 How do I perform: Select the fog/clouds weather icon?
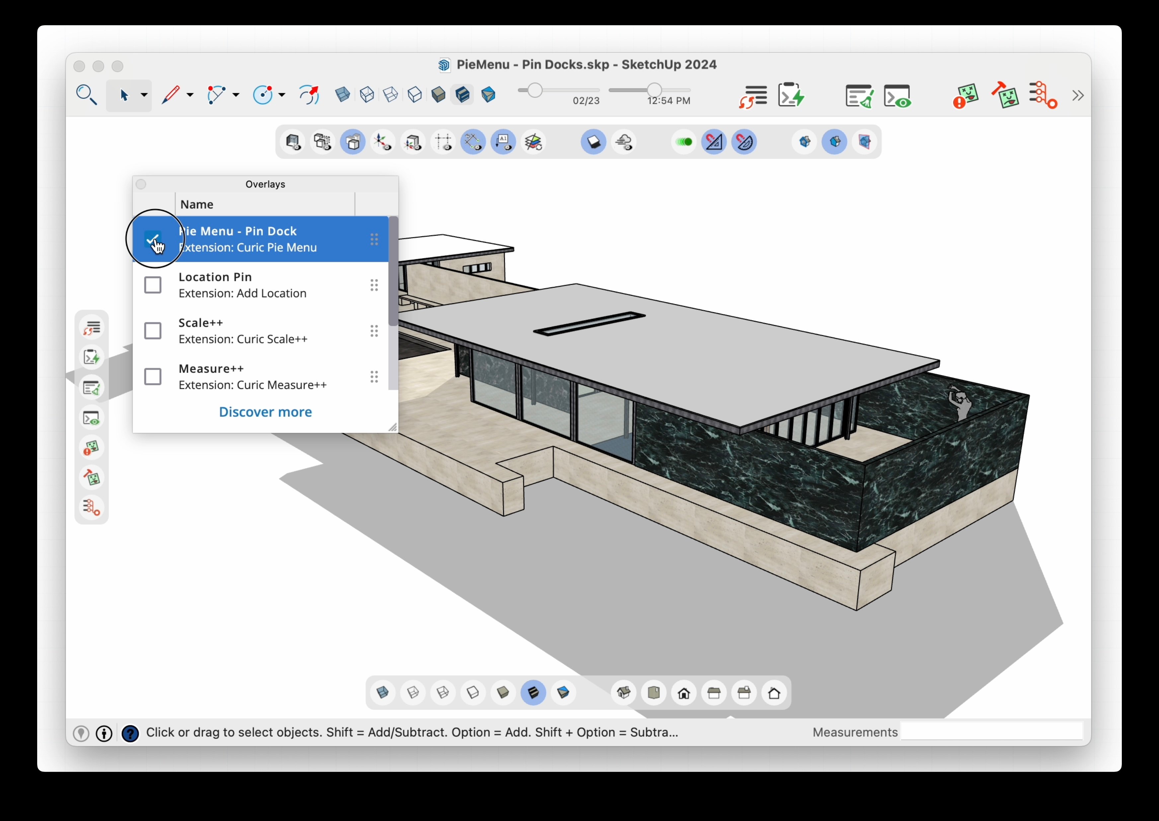(x=624, y=142)
